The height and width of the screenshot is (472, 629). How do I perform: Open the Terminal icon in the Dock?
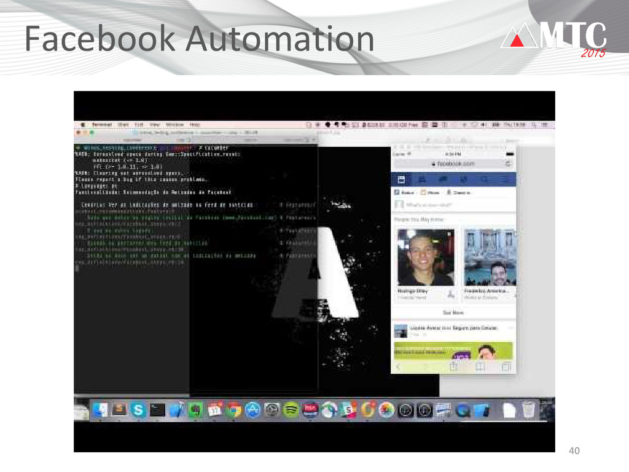pyautogui.click(x=157, y=410)
